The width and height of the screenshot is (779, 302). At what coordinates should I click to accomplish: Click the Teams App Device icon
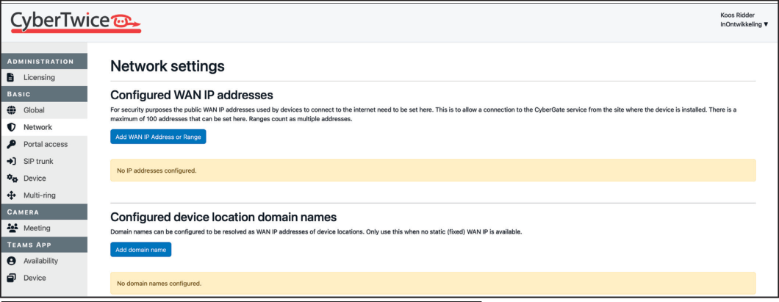click(x=12, y=278)
